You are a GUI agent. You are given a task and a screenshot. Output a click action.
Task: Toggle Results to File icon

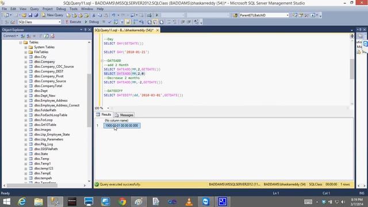pyautogui.click(x=162, y=22)
